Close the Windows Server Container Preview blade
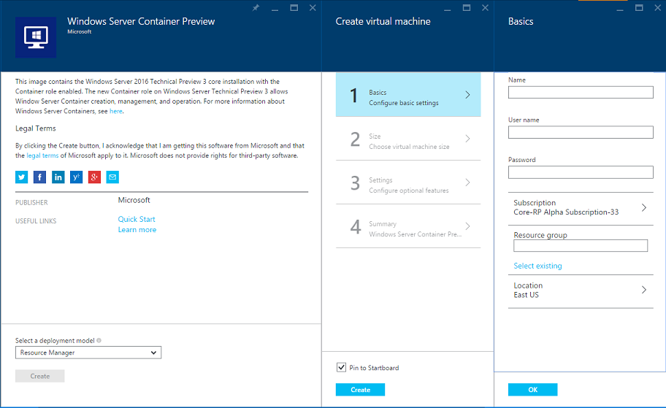 coord(313,7)
